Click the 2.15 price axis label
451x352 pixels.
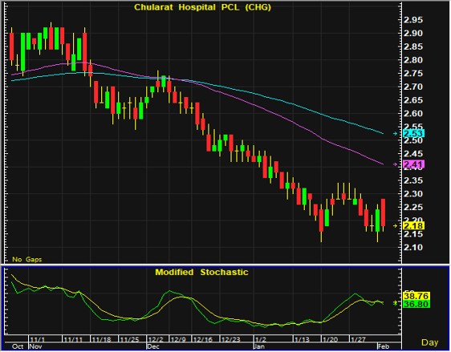pos(413,234)
